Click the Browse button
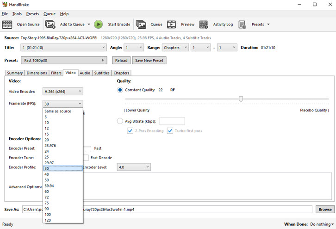Viewport: 336px width, 229px height. coord(324,210)
